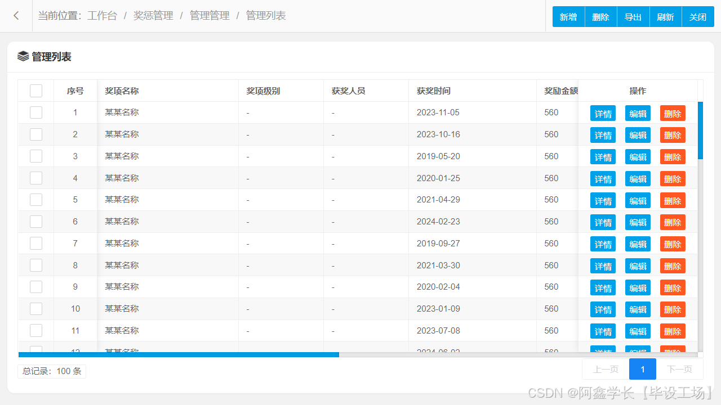Select page 1 in pagination
The image size is (721, 405).
pos(643,369)
